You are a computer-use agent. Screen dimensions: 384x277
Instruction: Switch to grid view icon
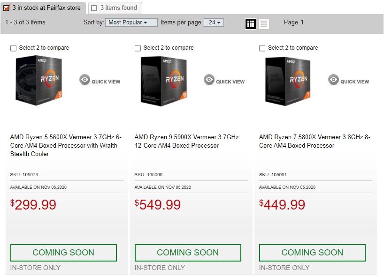251,24
